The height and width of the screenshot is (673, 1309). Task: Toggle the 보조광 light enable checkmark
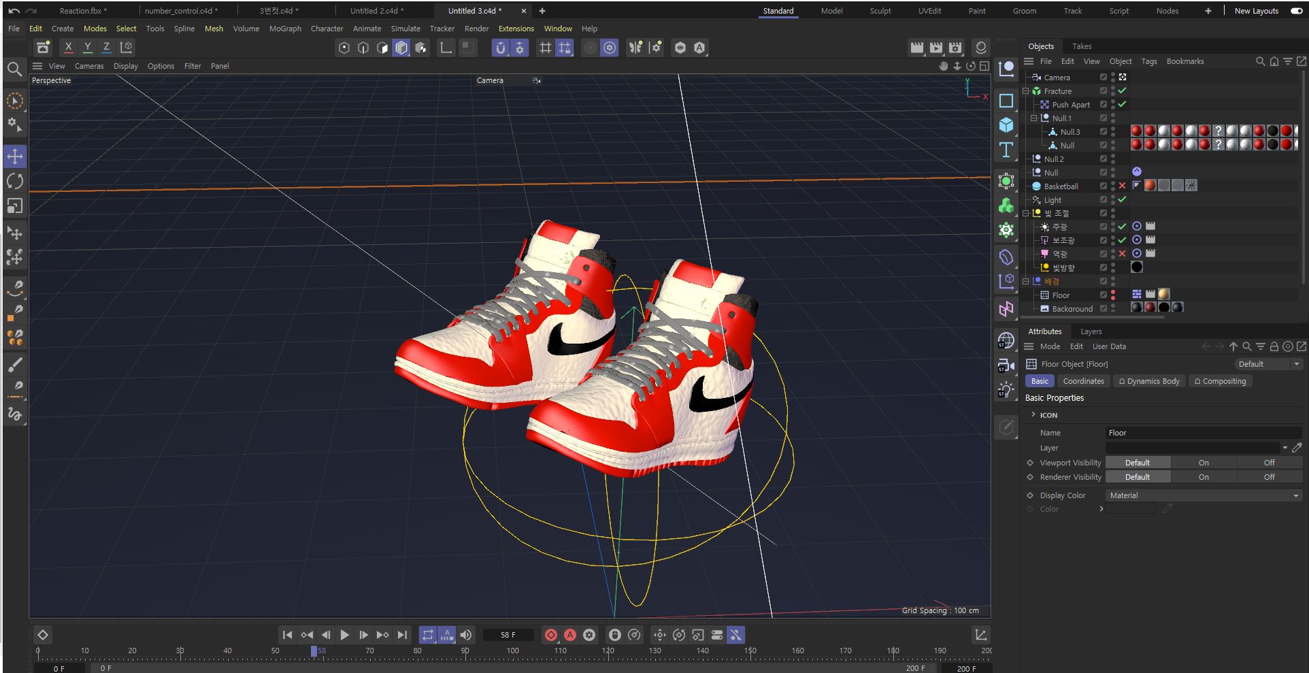pyautogui.click(x=1122, y=240)
